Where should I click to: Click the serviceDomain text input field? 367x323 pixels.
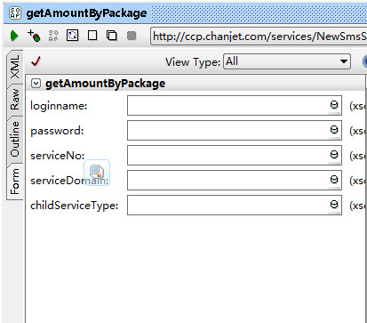tap(235, 180)
